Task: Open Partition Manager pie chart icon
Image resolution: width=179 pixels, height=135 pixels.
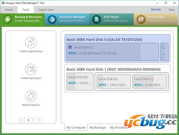Action: point(52,19)
